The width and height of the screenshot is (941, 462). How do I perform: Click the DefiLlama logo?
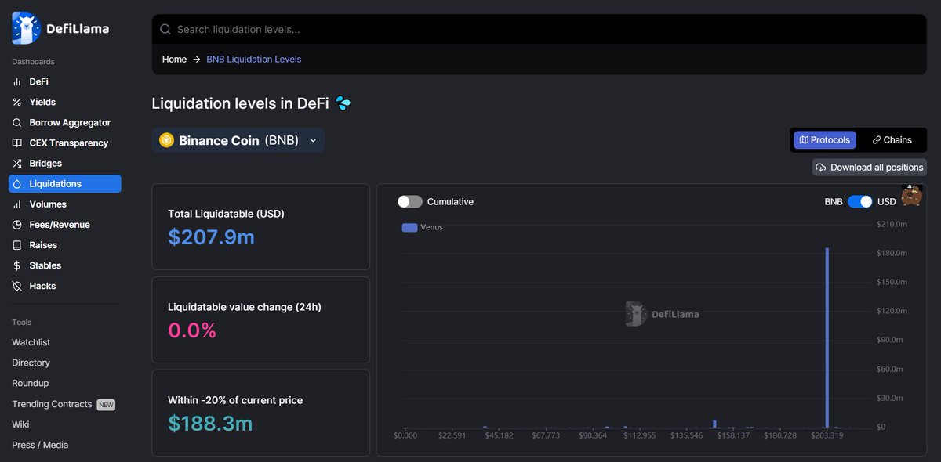[x=60, y=28]
